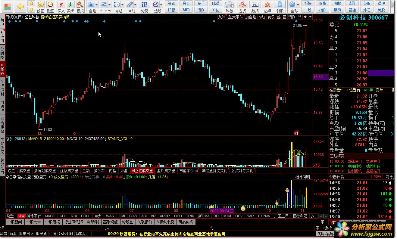Select the BOLL indicator tab

[86, 216]
